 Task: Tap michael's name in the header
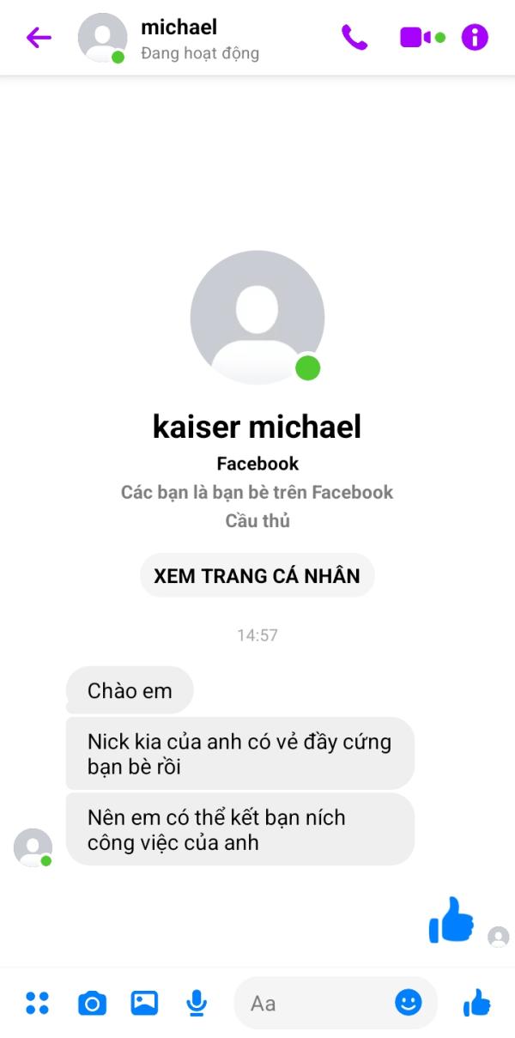(x=179, y=27)
